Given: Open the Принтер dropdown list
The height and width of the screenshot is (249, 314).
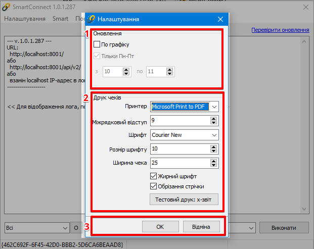Looking at the screenshot, I should click(x=214, y=107).
